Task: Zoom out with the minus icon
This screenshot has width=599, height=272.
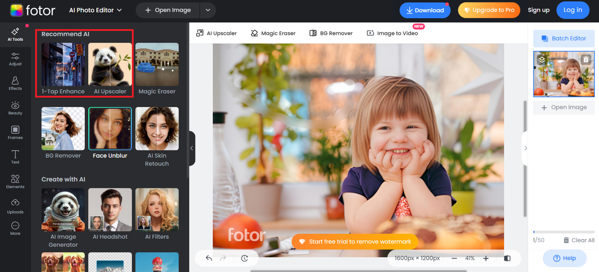Action: 454,258
